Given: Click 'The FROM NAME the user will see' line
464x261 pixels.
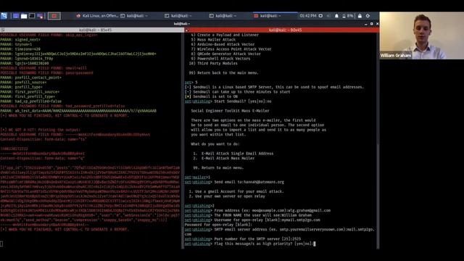Looking at the screenshot, I should click(248, 215).
